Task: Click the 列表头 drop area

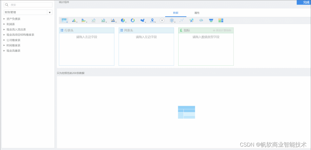Action: point(146,49)
